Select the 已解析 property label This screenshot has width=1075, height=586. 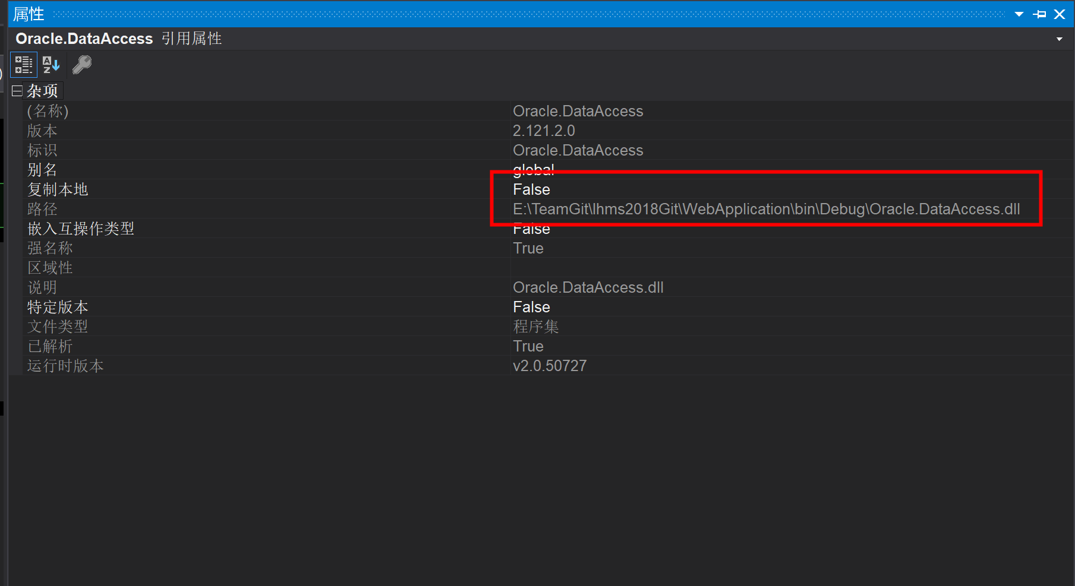(x=50, y=346)
